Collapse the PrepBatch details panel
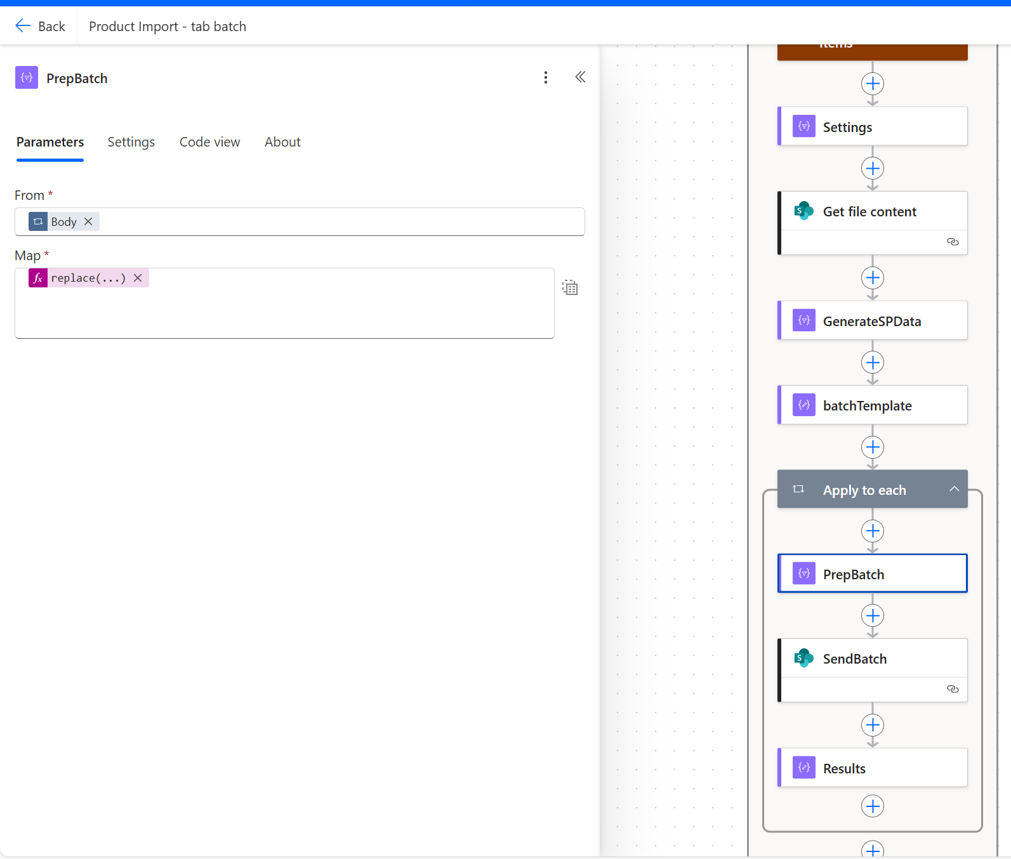The height and width of the screenshot is (859, 1011). (580, 77)
